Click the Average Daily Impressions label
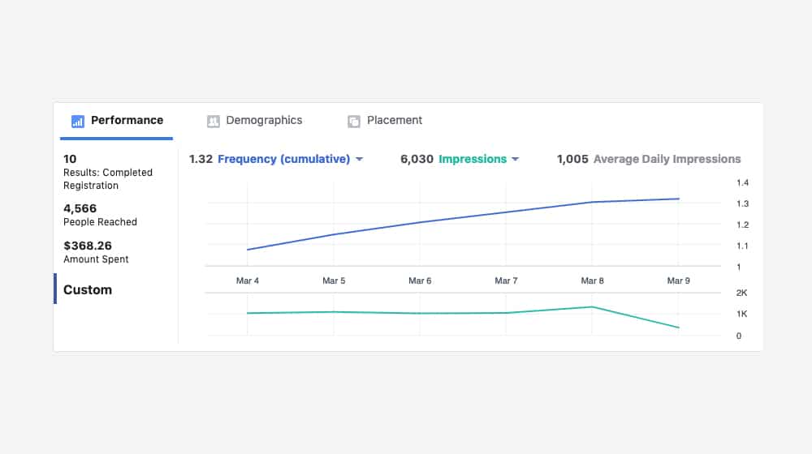Viewport: 812px width, 454px height. click(x=667, y=159)
